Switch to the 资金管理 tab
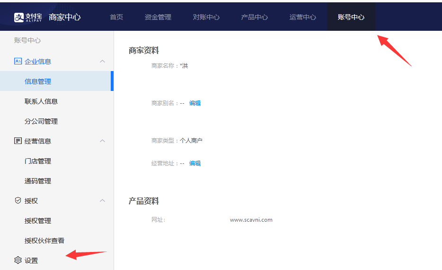The height and width of the screenshot is (270, 442). tap(158, 17)
